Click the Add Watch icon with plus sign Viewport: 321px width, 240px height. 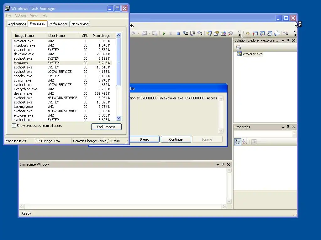pyautogui.click(x=286, y=33)
